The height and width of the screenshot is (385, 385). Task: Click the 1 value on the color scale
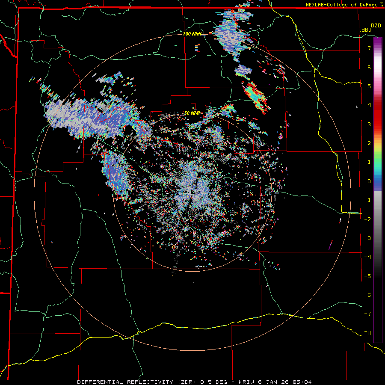click(369, 162)
